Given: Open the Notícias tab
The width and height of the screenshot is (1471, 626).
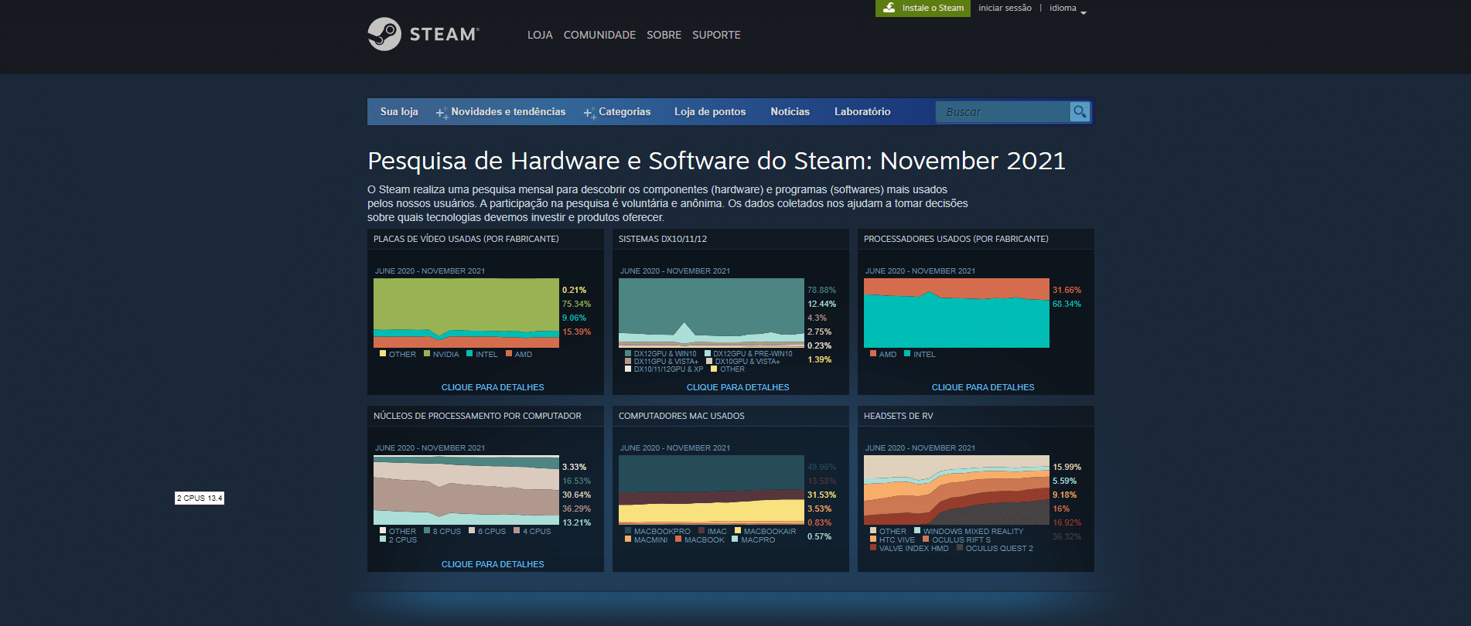Looking at the screenshot, I should tap(790, 111).
